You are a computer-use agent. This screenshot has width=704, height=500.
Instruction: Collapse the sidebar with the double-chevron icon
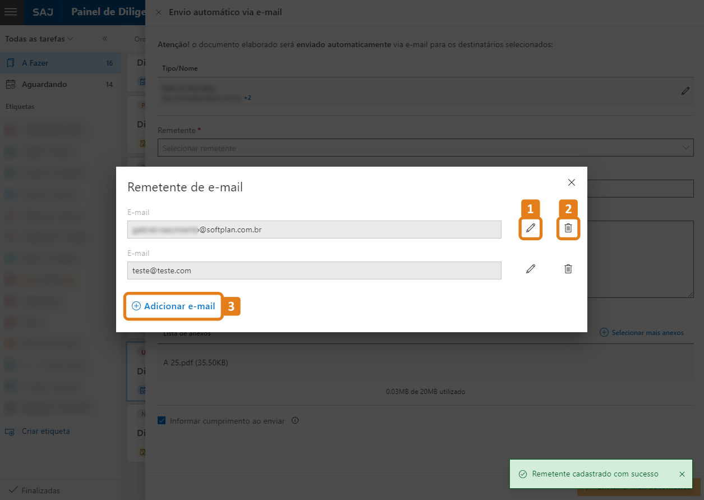tap(105, 39)
